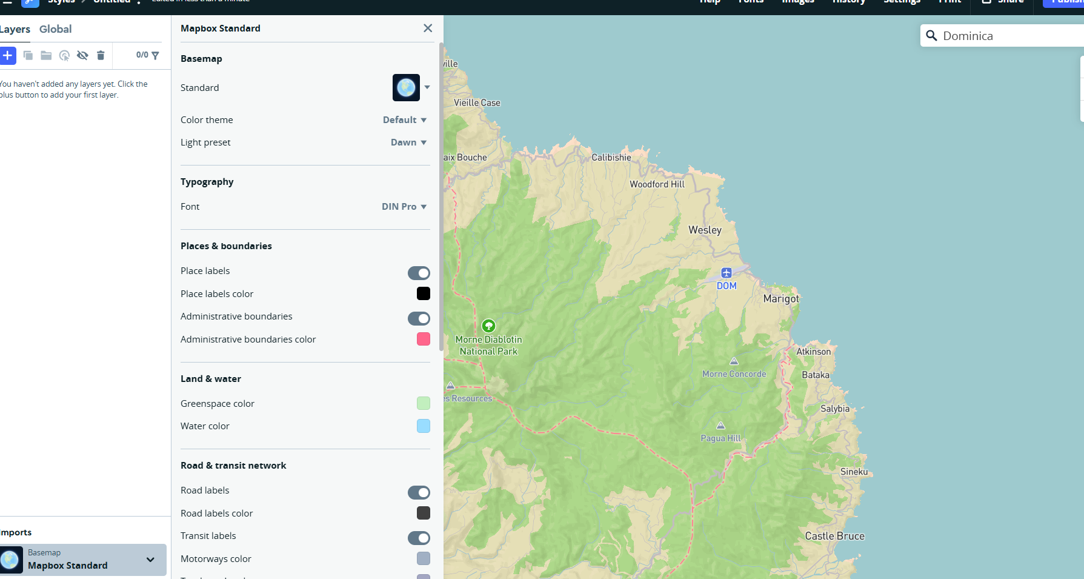
Task: Open the Water color swatch
Action: pyautogui.click(x=424, y=426)
